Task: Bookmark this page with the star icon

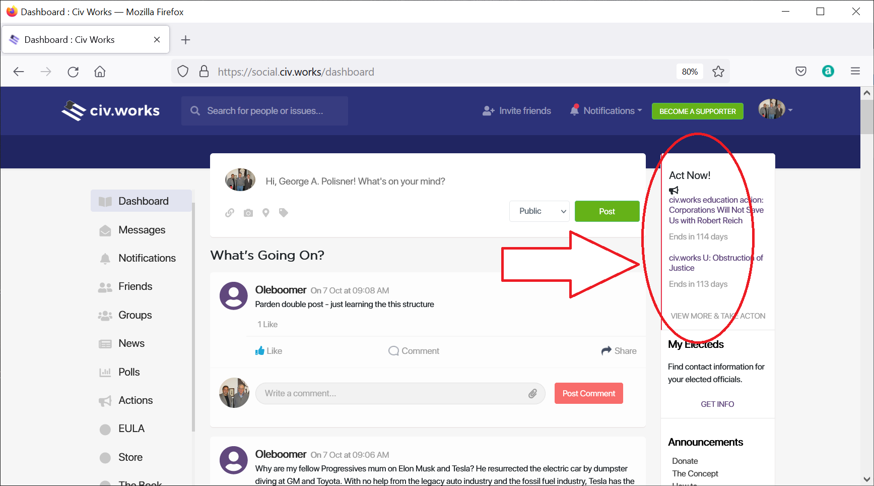Action: (718, 72)
